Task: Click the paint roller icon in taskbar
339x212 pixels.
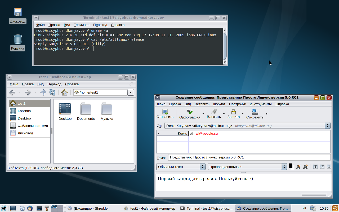Action: (47, 208)
